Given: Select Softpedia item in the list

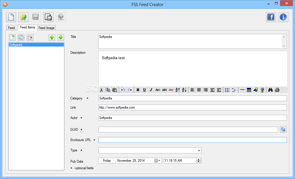Looking at the screenshot, I should [x=36, y=45].
